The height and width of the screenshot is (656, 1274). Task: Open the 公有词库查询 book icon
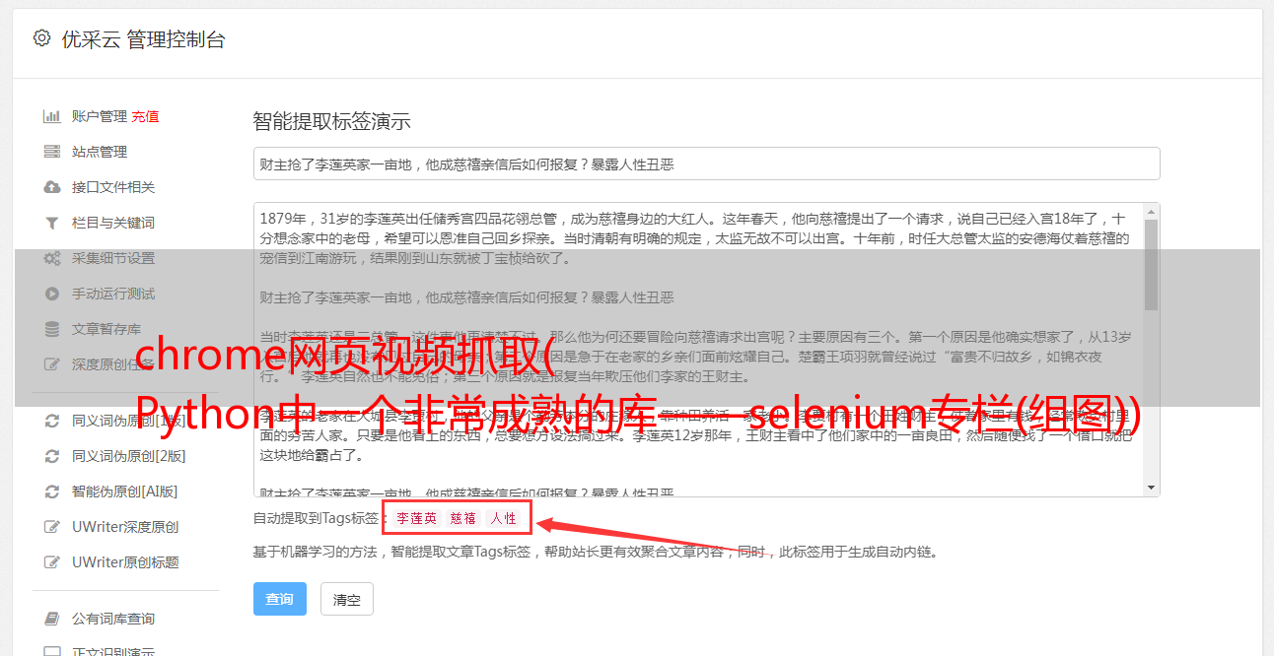click(51, 619)
